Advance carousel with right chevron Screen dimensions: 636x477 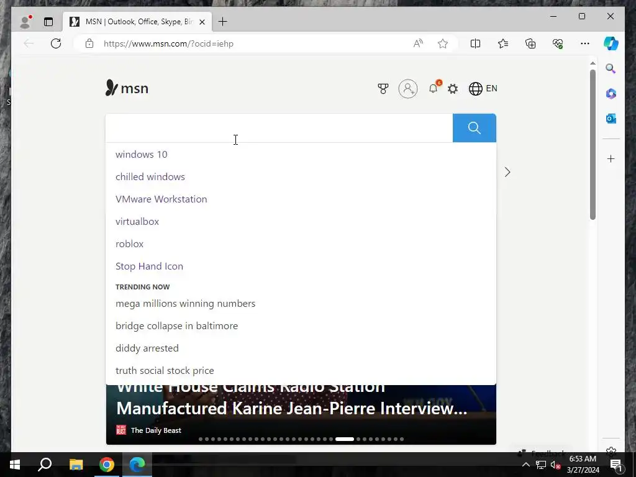pyautogui.click(x=507, y=172)
